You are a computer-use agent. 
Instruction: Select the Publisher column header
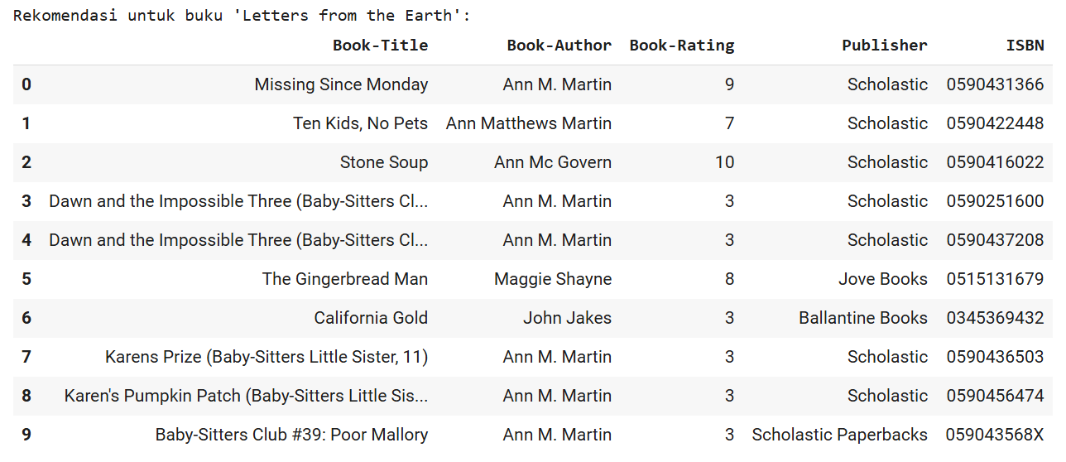click(x=885, y=46)
